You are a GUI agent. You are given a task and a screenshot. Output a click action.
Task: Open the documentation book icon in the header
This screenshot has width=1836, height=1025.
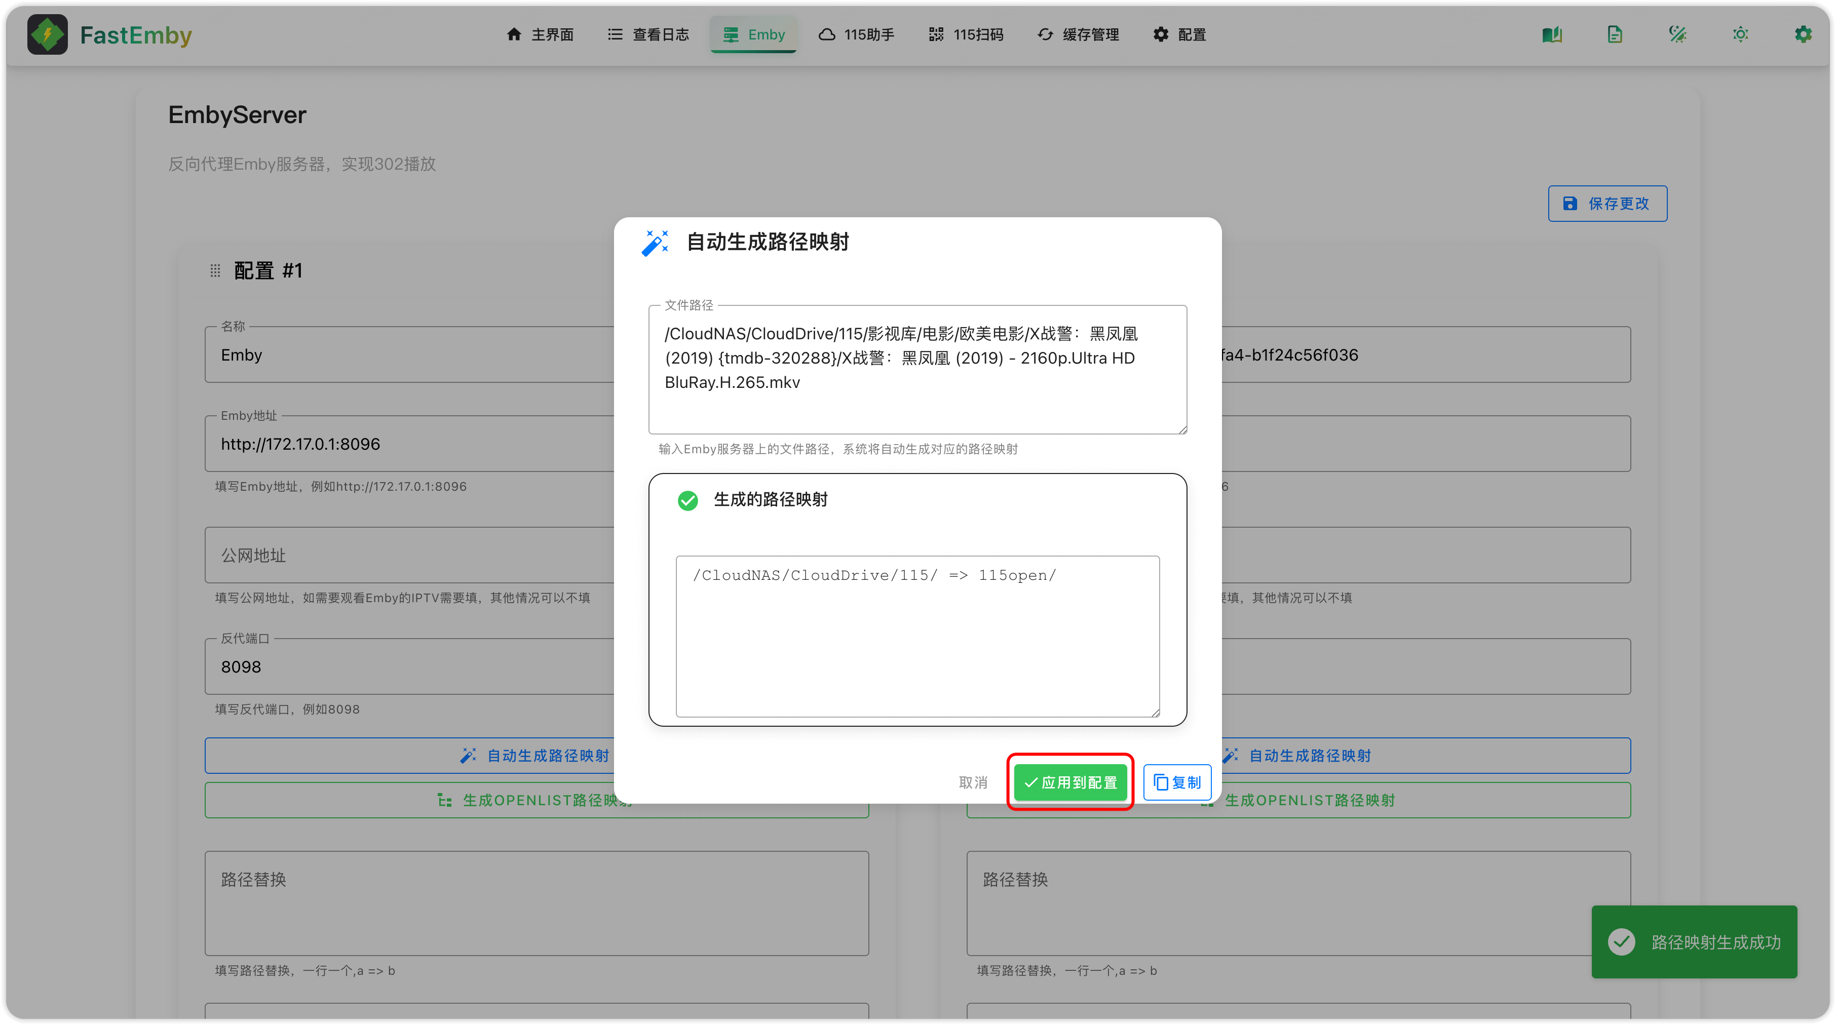(1552, 34)
